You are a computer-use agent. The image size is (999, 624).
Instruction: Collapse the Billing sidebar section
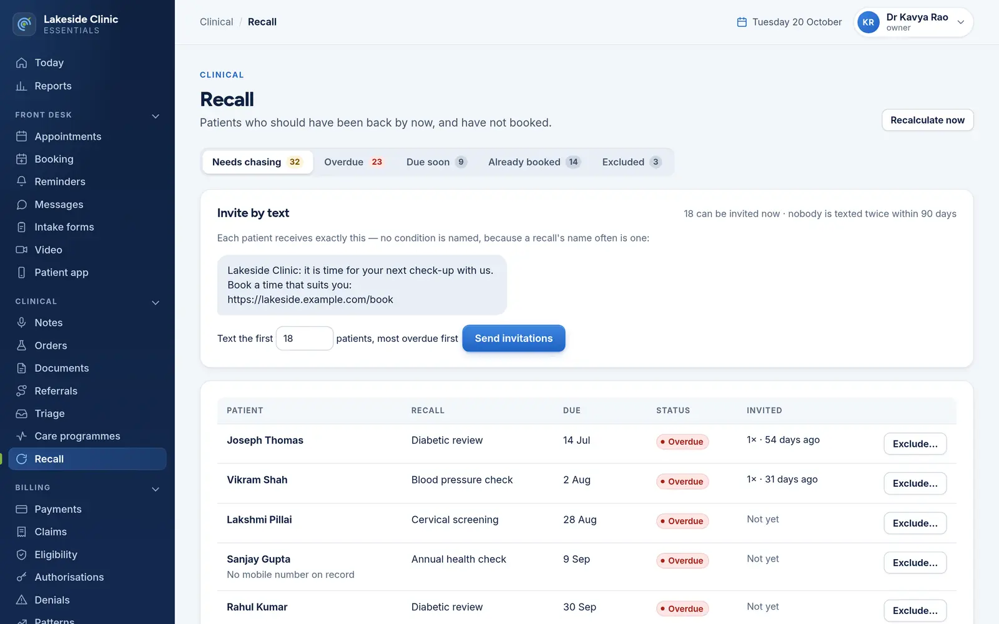pos(155,489)
